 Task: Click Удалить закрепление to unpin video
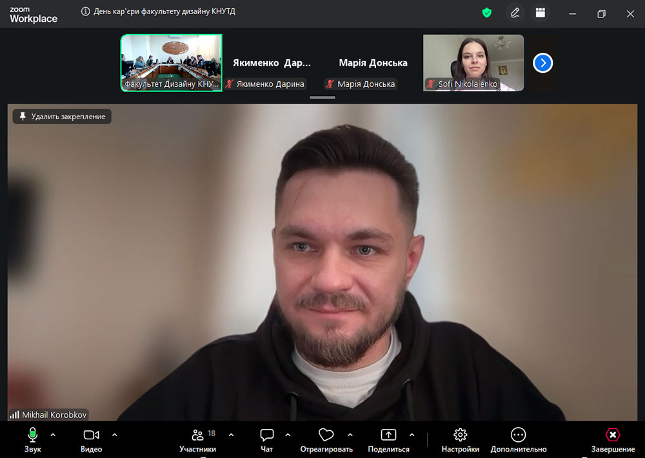coord(62,117)
